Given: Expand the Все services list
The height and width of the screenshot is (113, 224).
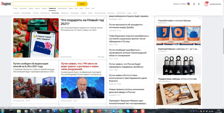Looking at the screenshot, I should point(93,8).
